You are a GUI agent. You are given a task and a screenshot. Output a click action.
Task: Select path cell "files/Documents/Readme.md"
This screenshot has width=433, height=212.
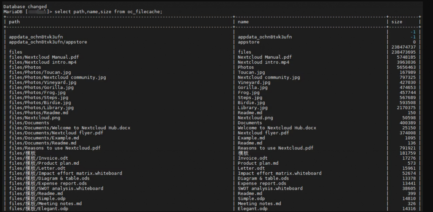tap(43, 143)
